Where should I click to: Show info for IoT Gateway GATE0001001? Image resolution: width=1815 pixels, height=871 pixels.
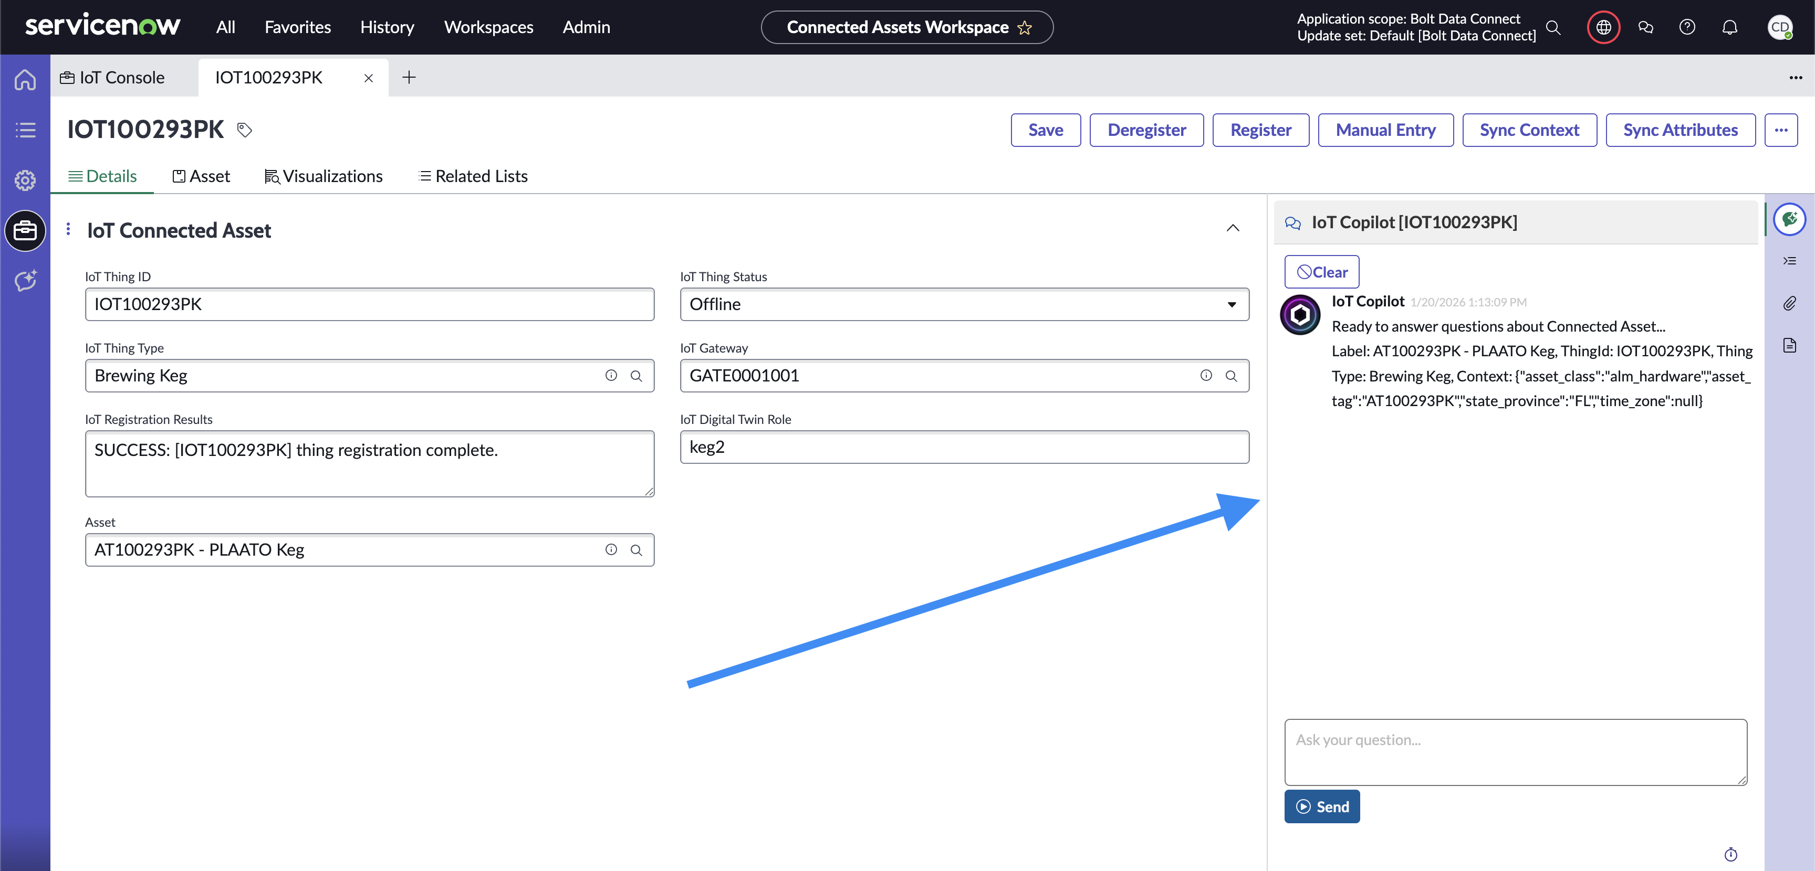coord(1206,376)
